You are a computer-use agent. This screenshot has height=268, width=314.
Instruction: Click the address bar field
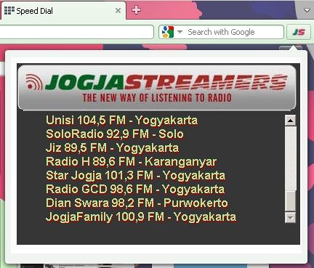76,32
